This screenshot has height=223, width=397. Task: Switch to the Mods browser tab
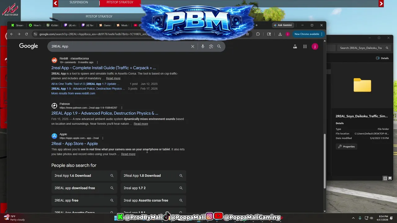click(x=123, y=25)
